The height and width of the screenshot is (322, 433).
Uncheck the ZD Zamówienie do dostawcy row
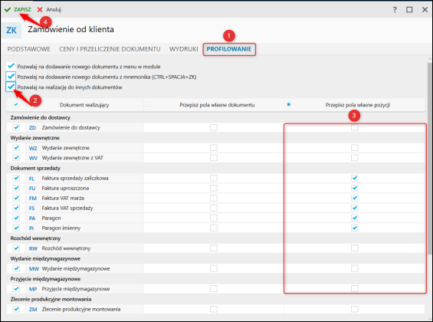click(16, 127)
